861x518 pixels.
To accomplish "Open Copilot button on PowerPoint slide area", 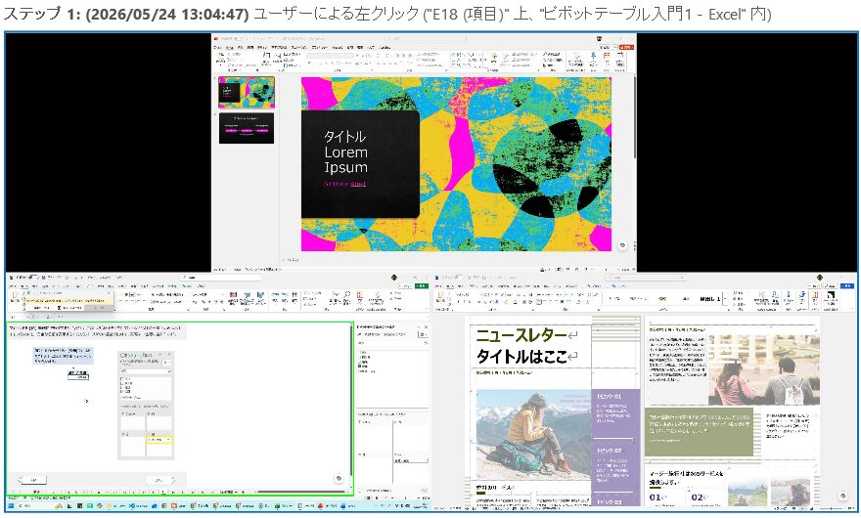I will pos(622,245).
